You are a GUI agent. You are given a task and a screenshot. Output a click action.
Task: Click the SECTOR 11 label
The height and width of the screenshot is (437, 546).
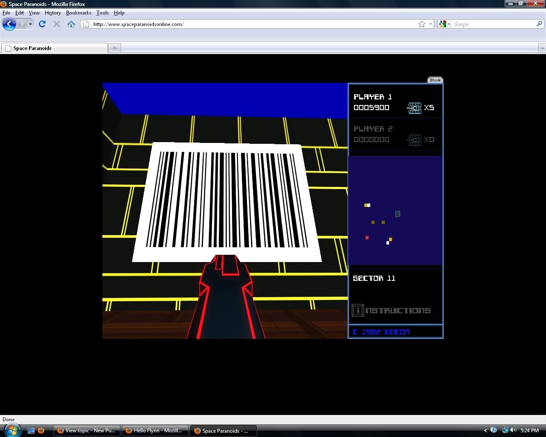[x=374, y=278]
